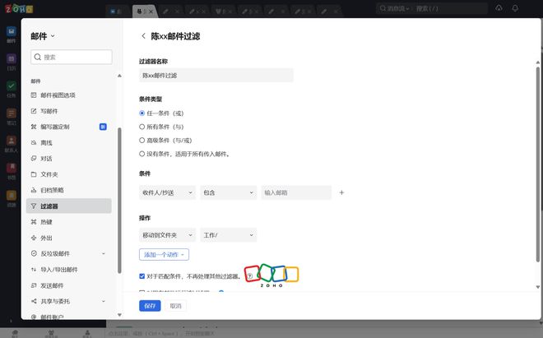Open notifications with the bell icon
This screenshot has width=543, height=338.
(515, 8)
